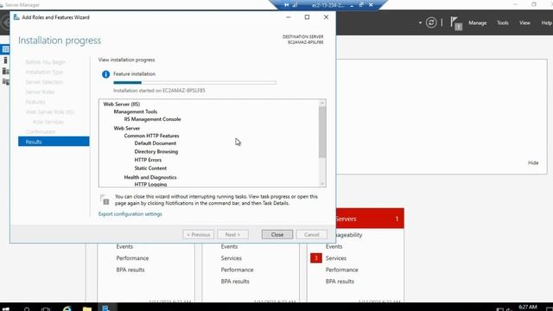Select the Local Server sidebar icon
The image size is (553, 311).
(x=5, y=60)
